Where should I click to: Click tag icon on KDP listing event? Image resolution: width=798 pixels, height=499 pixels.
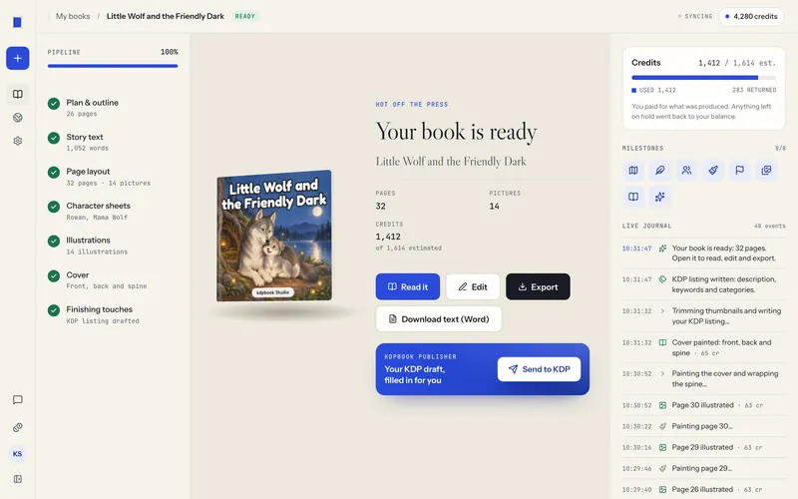tap(662, 279)
